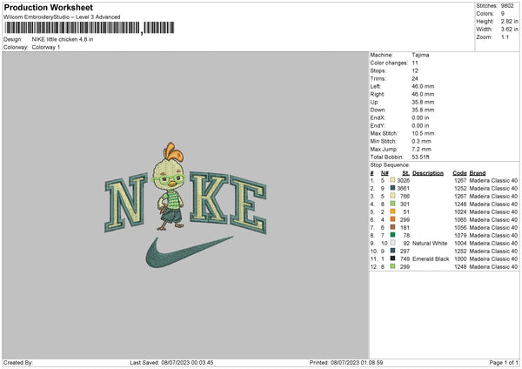Click the stitch count 3026 in row 1
This screenshot has height=369, width=522.
point(404,180)
